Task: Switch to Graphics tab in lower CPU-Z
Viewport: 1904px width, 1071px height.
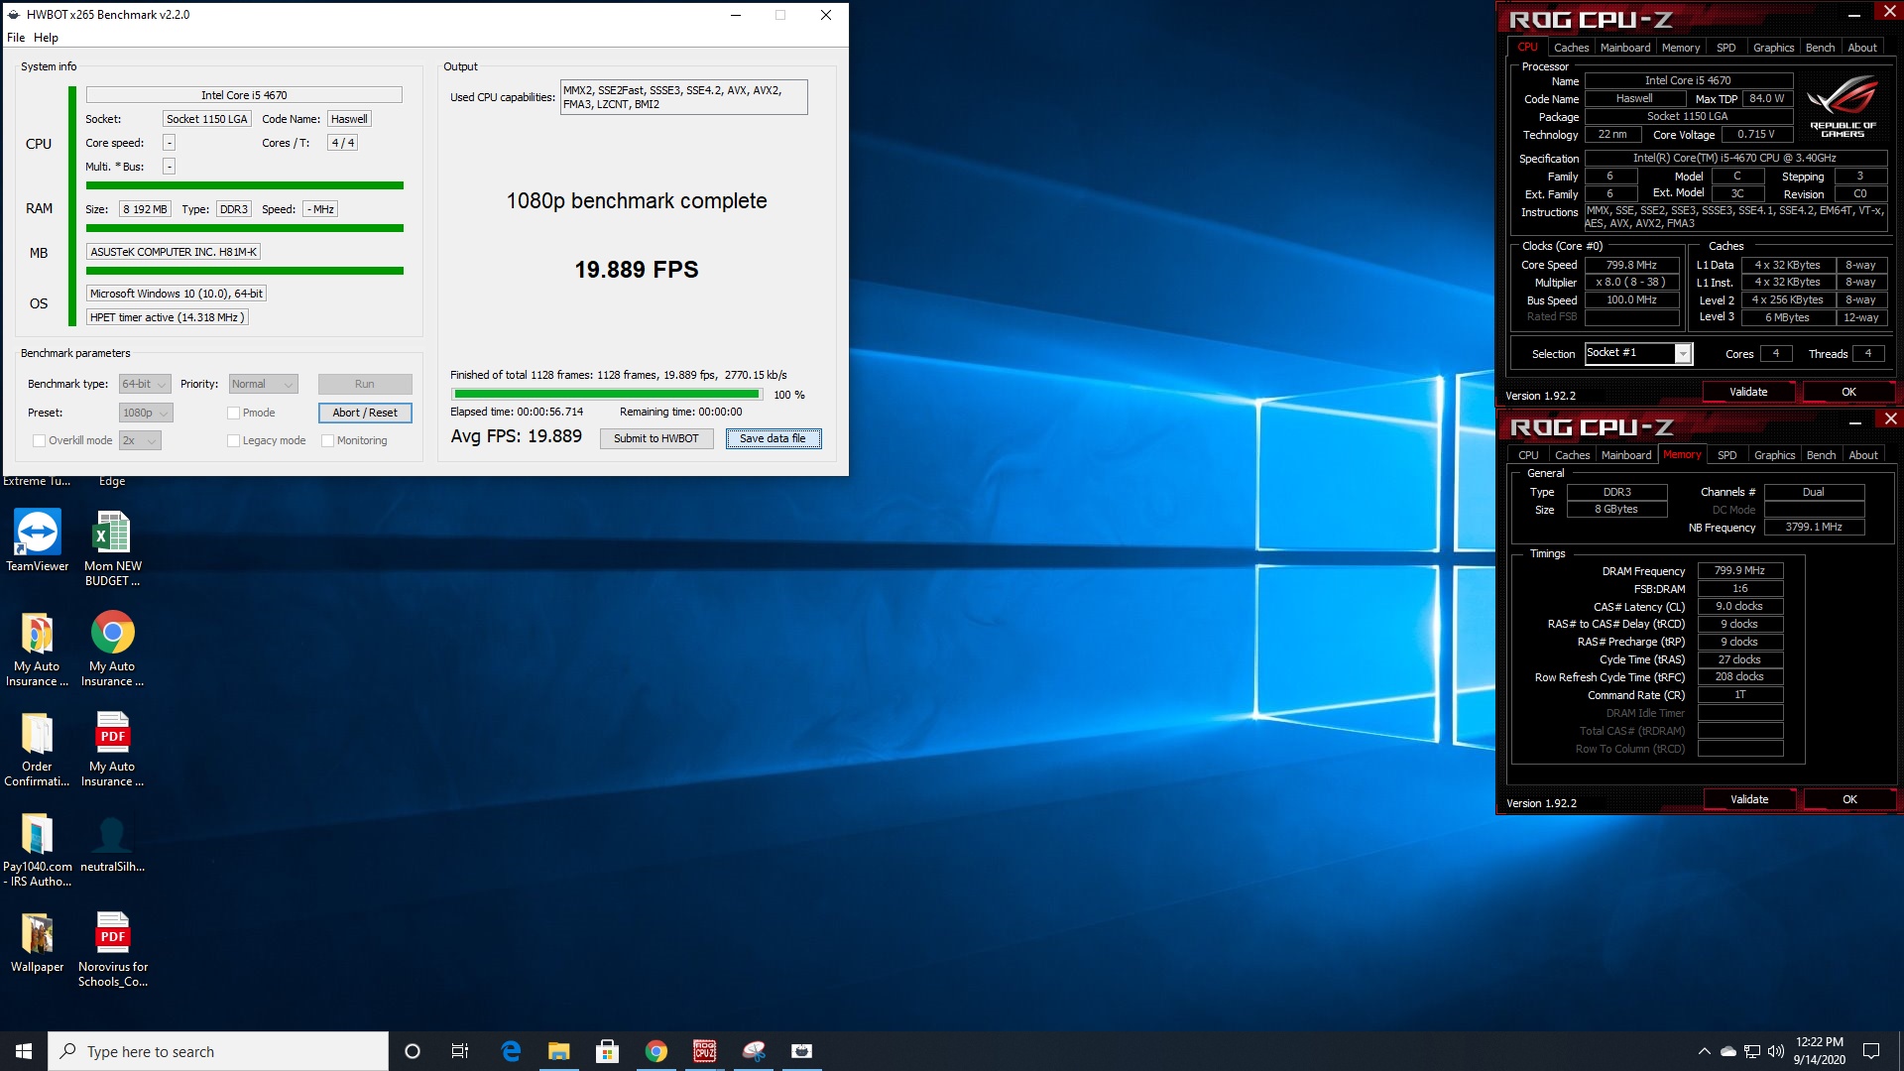Action: pos(1774,455)
